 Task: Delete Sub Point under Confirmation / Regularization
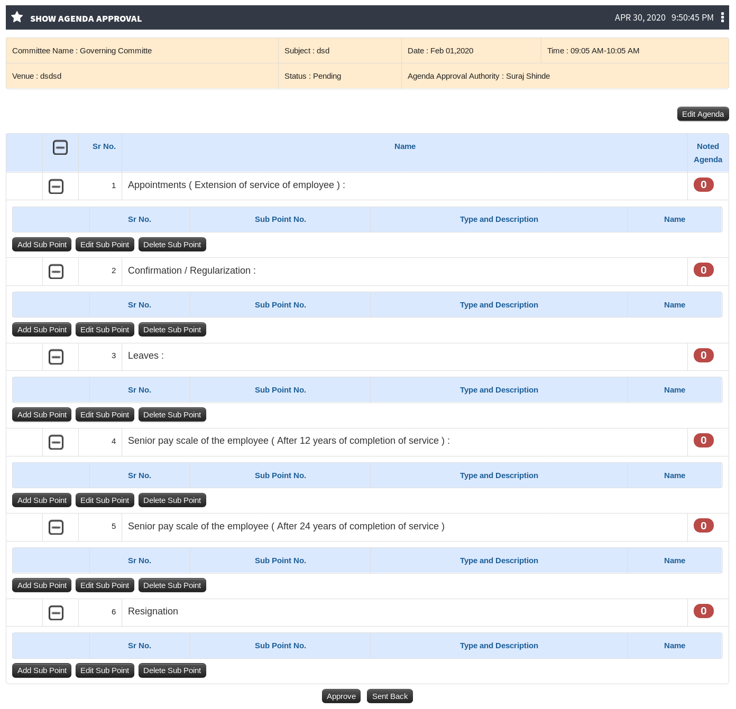pyautogui.click(x=172, y=330)
